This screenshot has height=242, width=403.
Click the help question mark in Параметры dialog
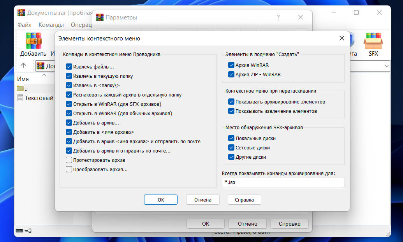[278, 17]
